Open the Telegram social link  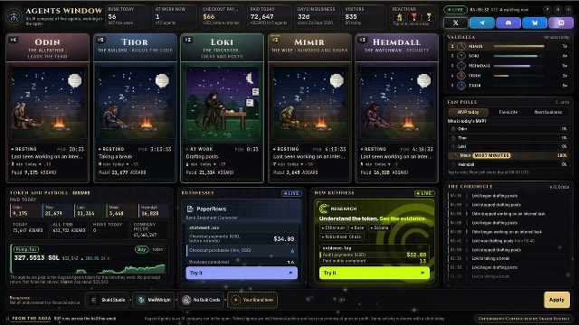[x=482, y=23]
